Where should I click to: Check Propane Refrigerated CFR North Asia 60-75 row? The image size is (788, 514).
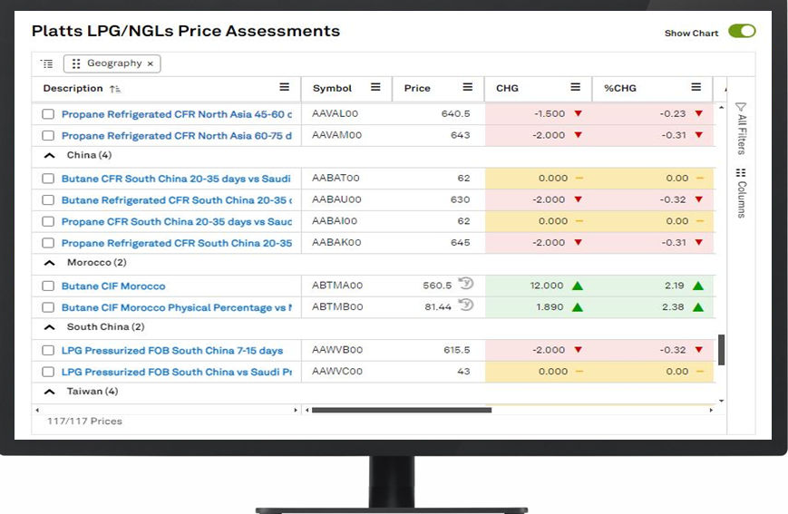click(48, 136)
